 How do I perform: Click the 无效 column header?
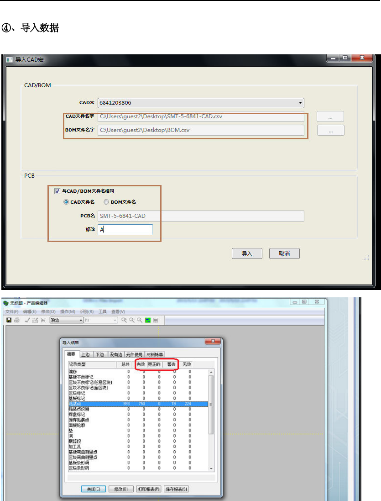(x=187, y=364)
